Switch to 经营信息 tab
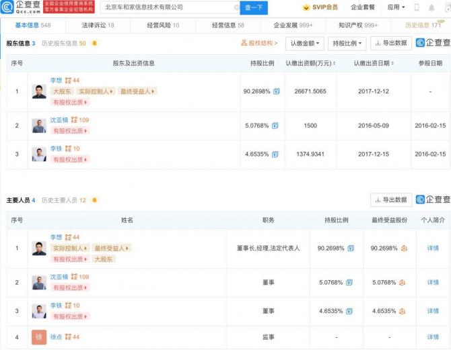The width and height of the screenshot is (451, 350). tap(228, 26)
